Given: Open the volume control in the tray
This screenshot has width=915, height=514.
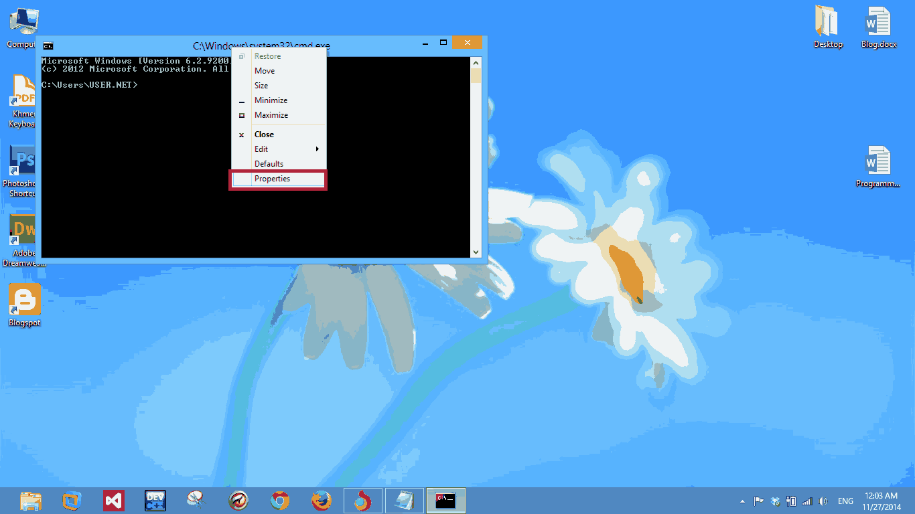Looking at the screenshot, I should coord(823,500).
